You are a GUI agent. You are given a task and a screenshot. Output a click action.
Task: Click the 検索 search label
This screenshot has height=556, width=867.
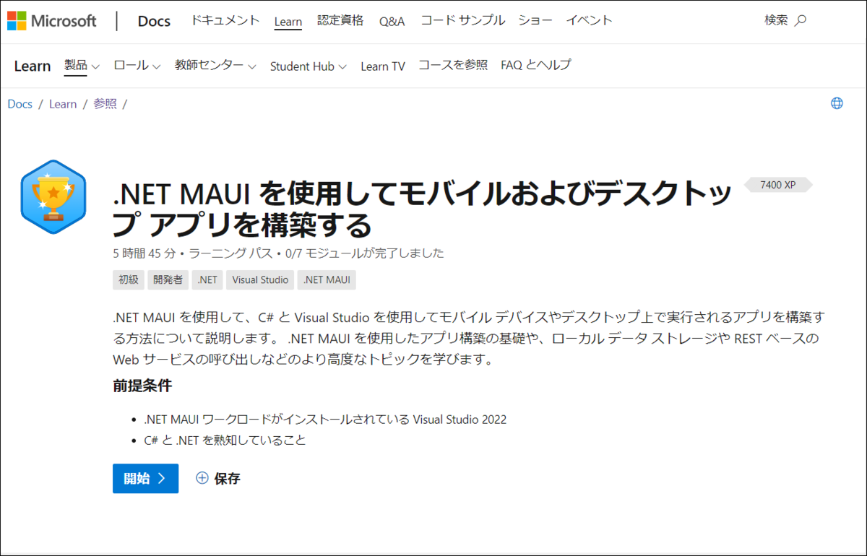tap(776, 21)
